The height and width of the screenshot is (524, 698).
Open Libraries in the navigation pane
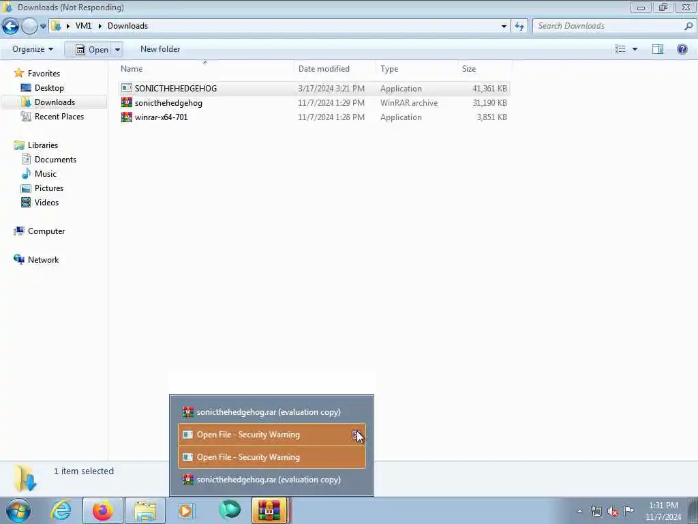[x=43, y=145]
